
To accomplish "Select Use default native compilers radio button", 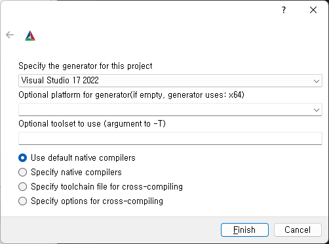I will pyautogui.click(x=23, y=158).
